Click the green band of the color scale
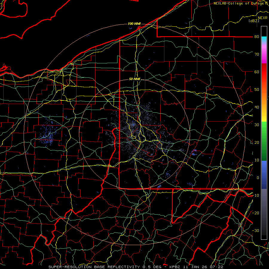Viewport: 269px width, 269px height. click(264, 141)
